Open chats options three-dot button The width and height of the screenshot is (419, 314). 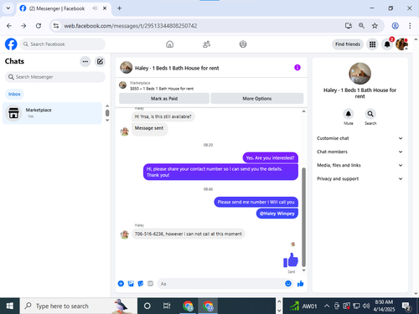[85, 61]
